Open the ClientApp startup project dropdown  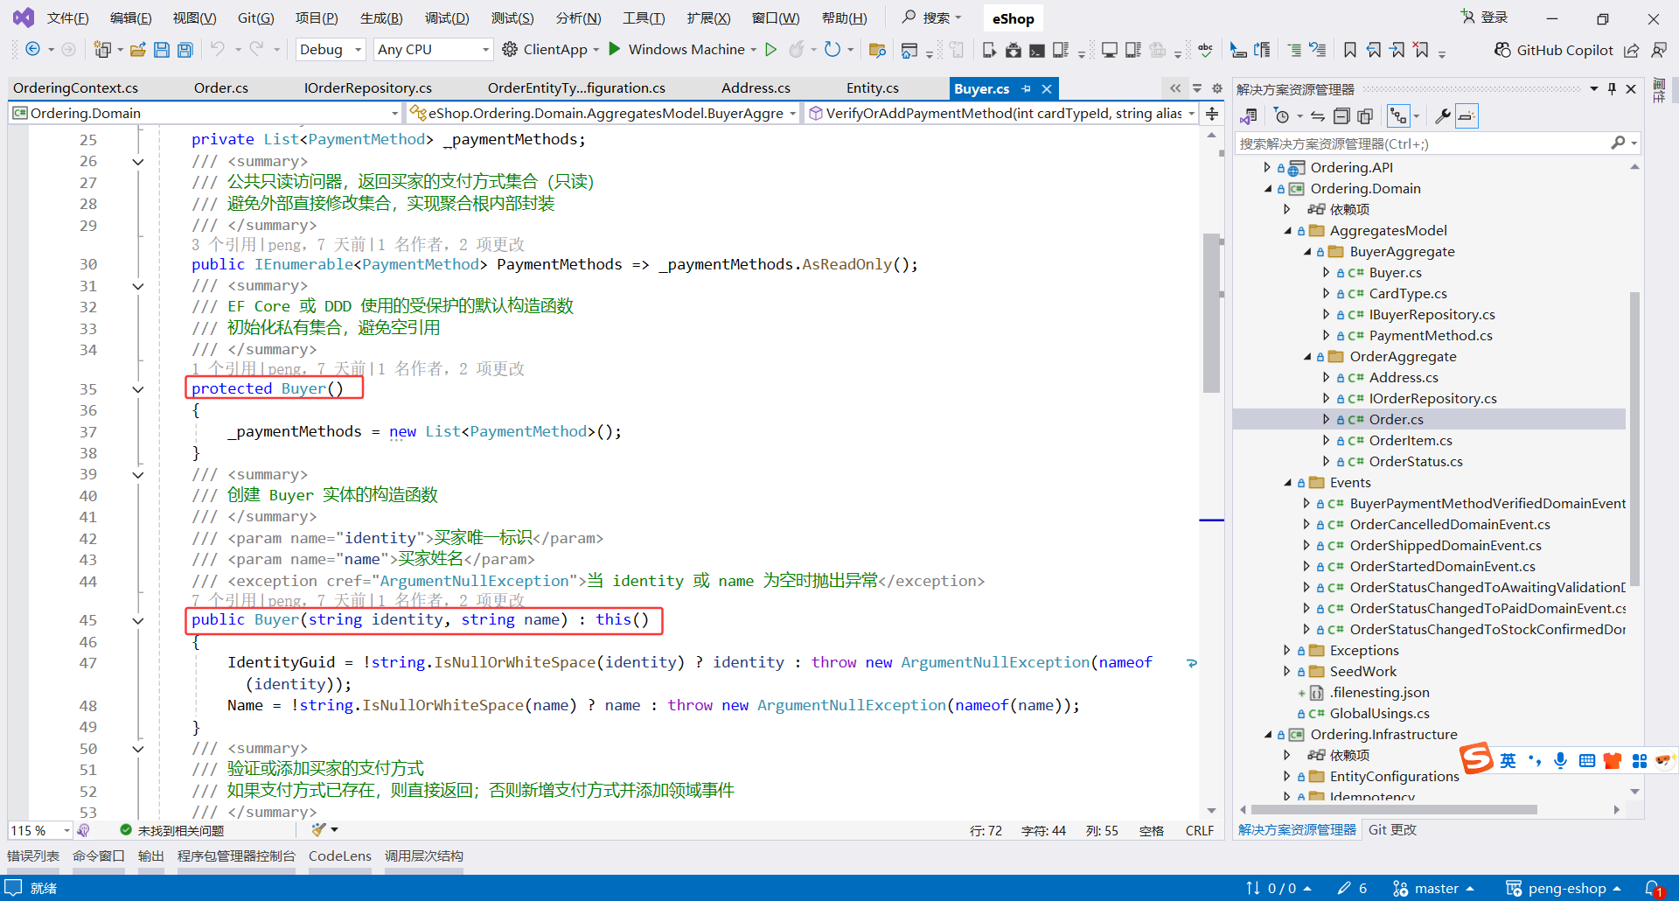(x=596, y=50)
